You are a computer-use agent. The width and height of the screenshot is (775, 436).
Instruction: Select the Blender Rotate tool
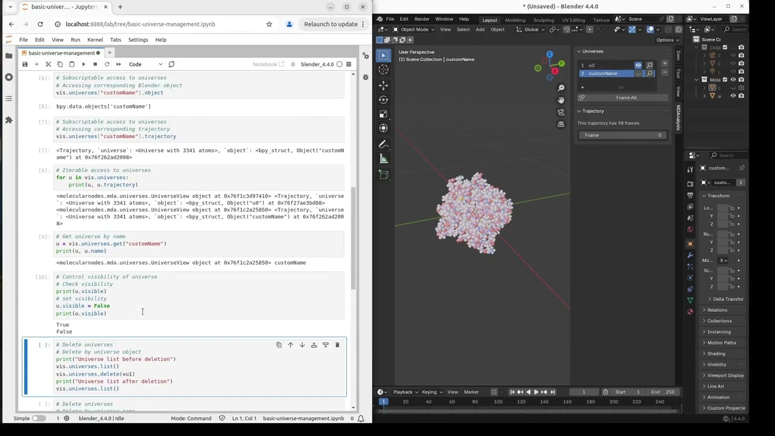(x=383, y=99)
